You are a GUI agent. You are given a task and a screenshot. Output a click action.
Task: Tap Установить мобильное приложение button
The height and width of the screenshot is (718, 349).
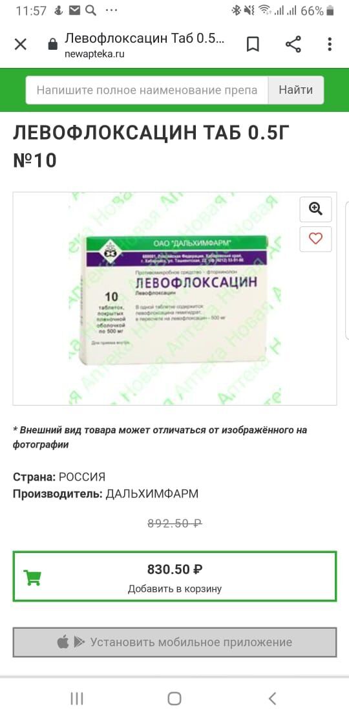[174, 642]
